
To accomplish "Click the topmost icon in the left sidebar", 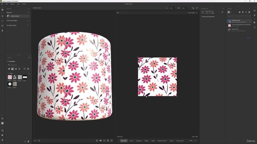I will (2, 10).
